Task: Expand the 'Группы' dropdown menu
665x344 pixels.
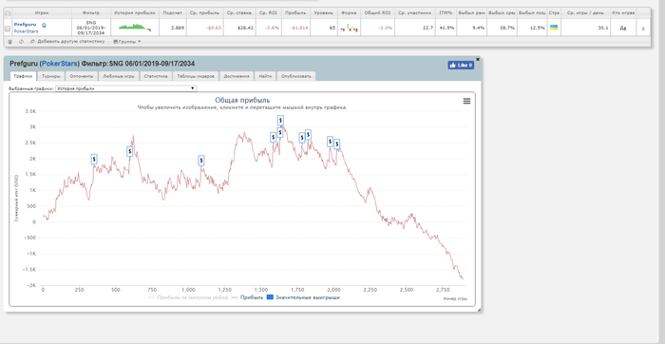Action: (127, 42)
